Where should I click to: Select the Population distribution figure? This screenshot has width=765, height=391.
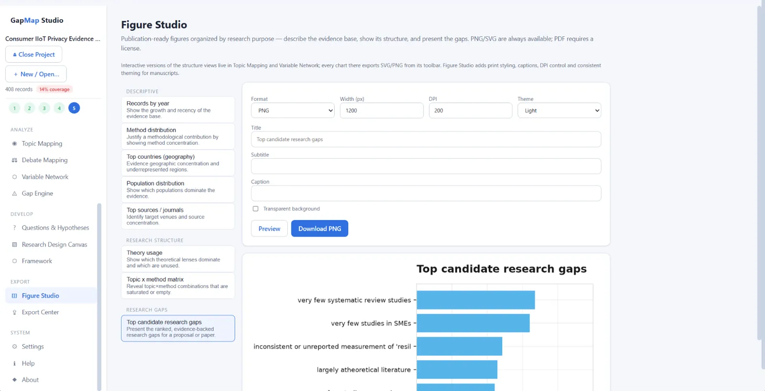coord(178,190)
